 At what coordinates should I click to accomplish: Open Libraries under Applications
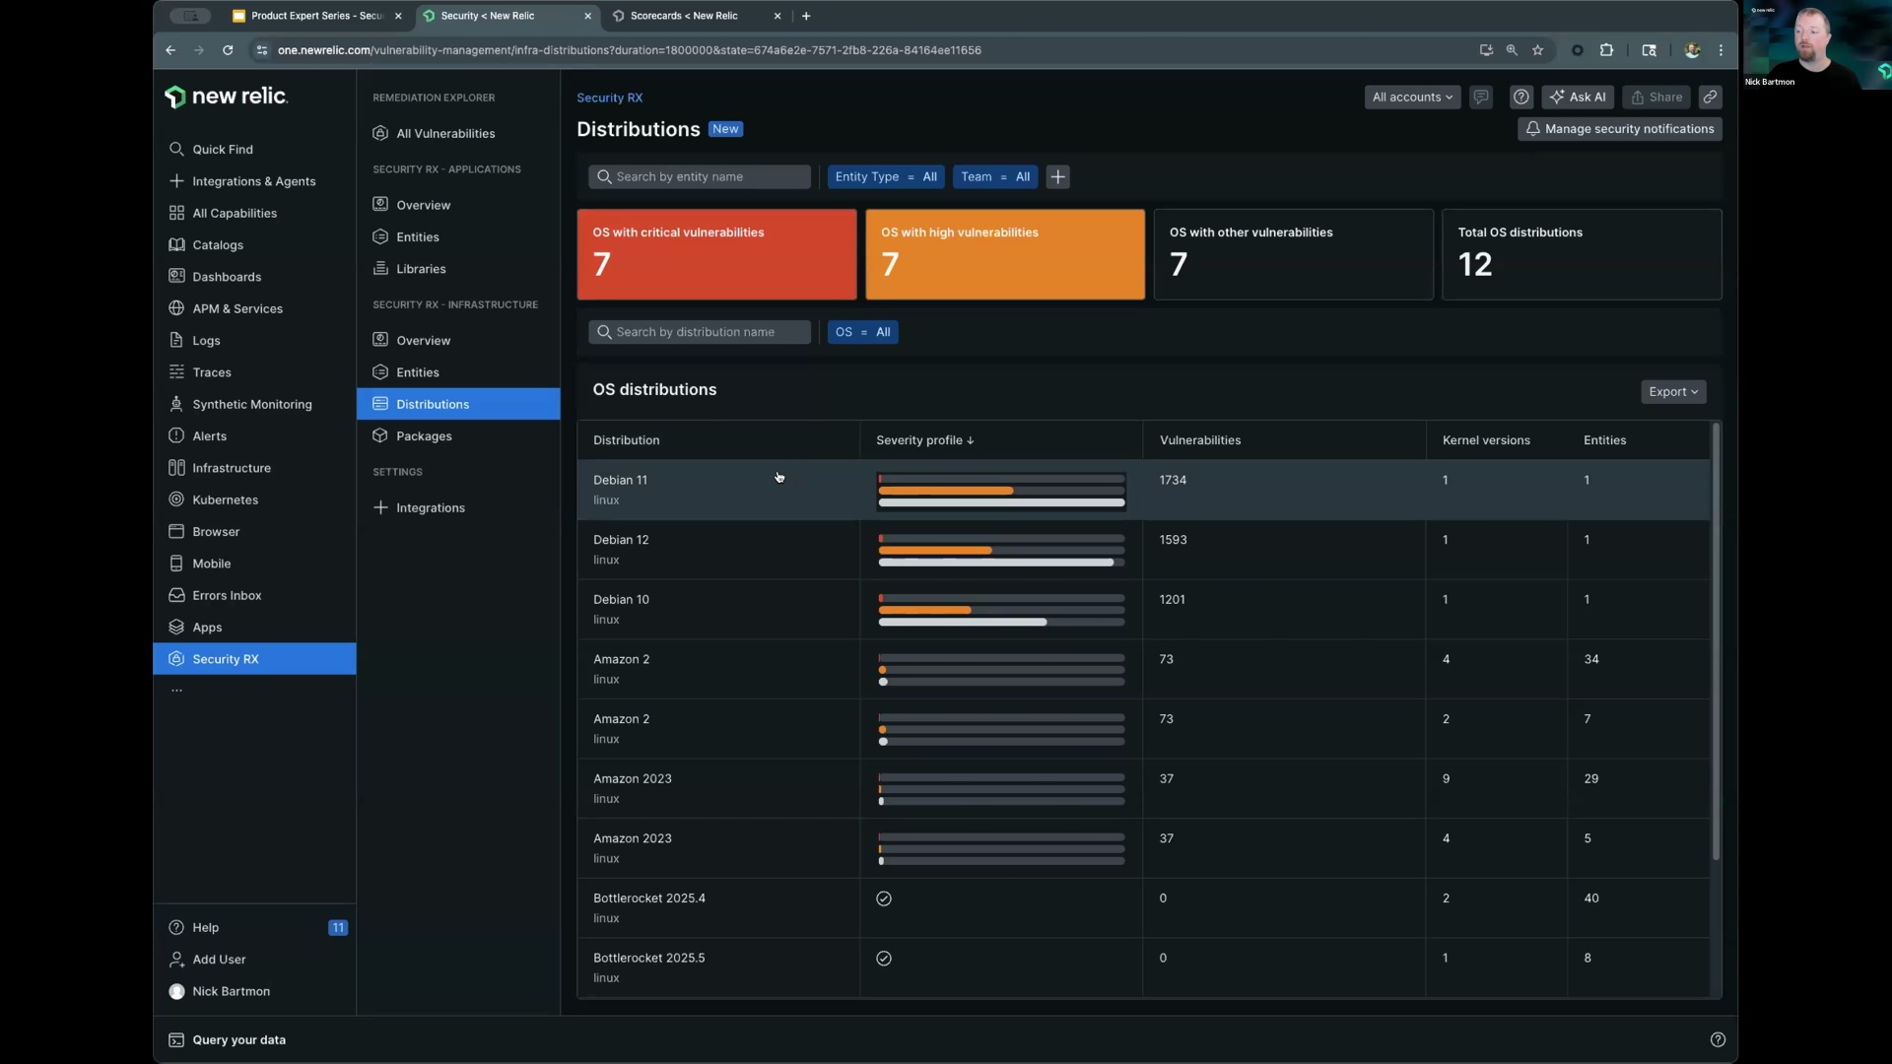[x=420, y=269]
